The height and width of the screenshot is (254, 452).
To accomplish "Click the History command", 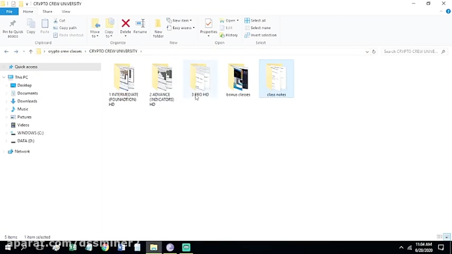I will click(229, 35).
